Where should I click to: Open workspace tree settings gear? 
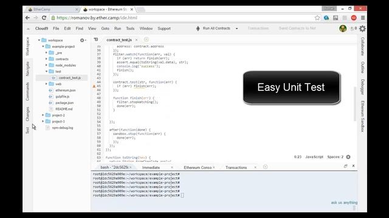pyautogui.click(x=83, y=40)
